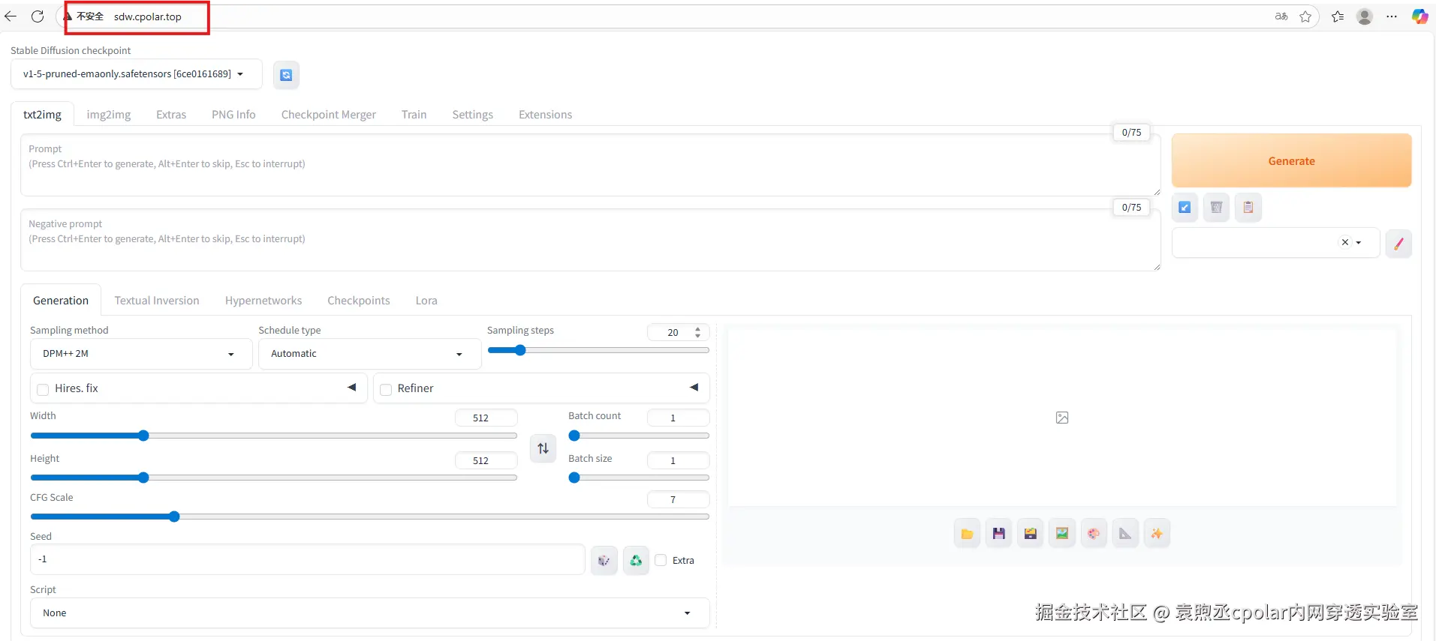
Task: Click the Width slider handle
Action: (x=143, y=436)
